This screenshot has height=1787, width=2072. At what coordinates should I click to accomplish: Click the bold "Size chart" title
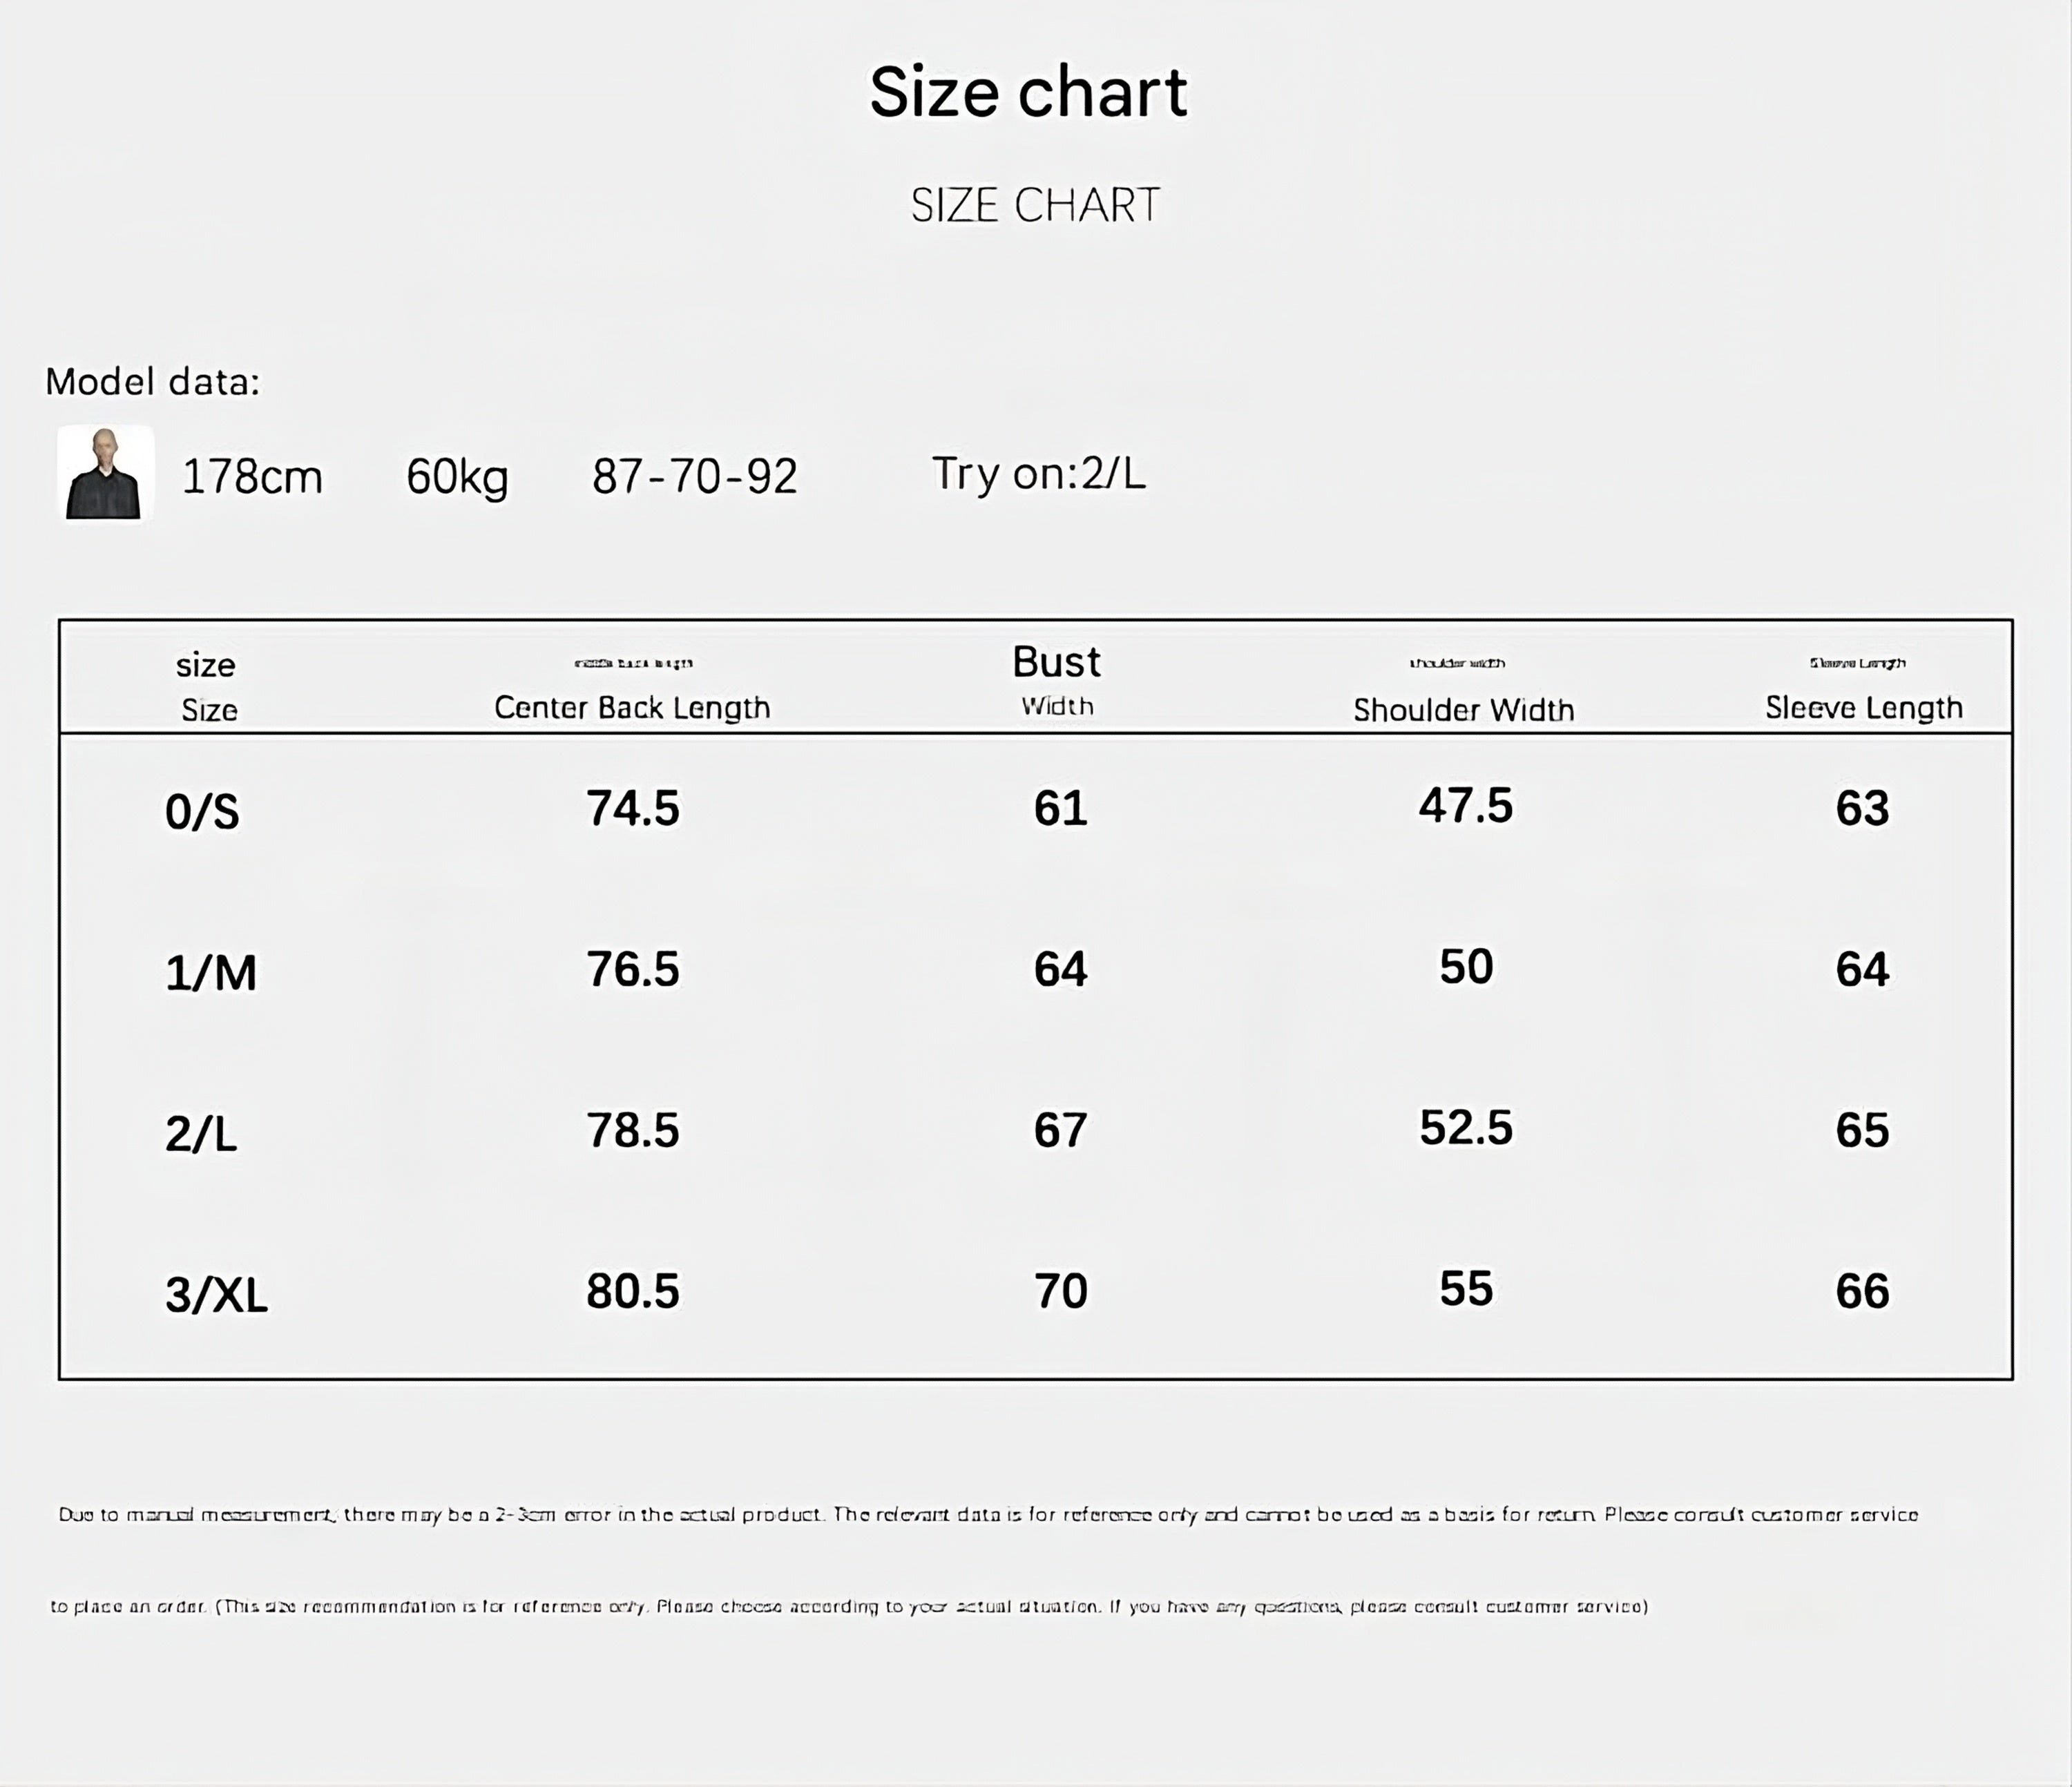tap(1028, 92)
